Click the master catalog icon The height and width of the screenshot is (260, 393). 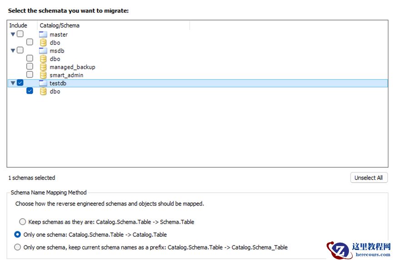pyautogui.click(x=43, y=35)
